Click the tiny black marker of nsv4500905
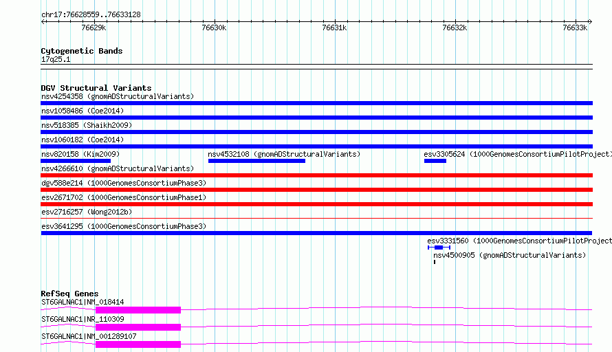This screenshot has height=352, width=612. [x=435, y=262]
